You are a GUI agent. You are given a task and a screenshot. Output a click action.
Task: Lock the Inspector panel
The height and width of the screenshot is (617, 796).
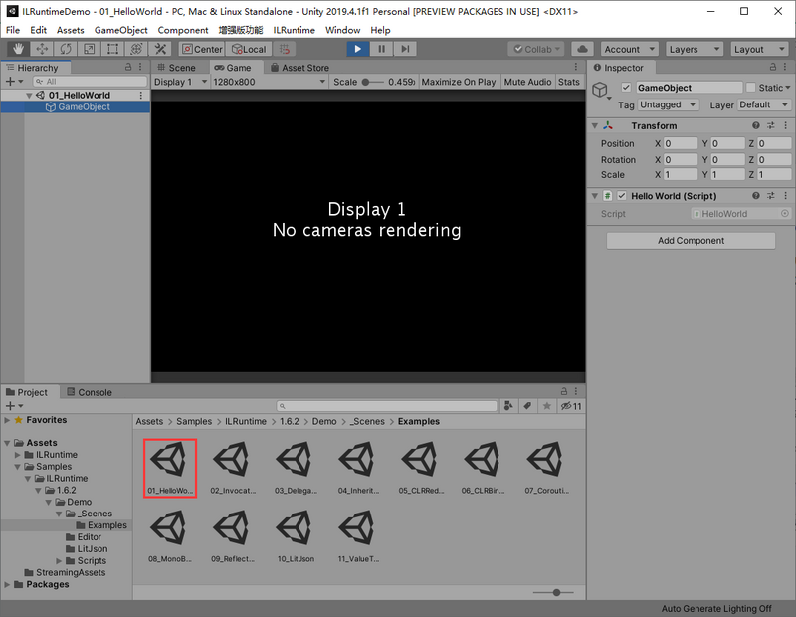773,67
